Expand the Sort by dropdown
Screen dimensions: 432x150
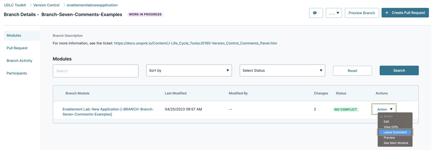[x=189, y=70]
